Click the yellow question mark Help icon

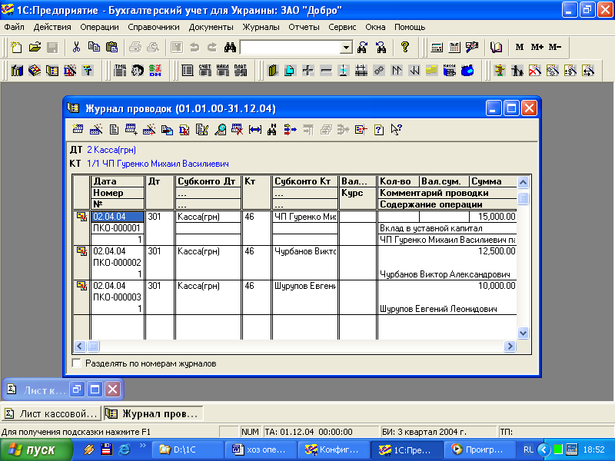point(405,48)
